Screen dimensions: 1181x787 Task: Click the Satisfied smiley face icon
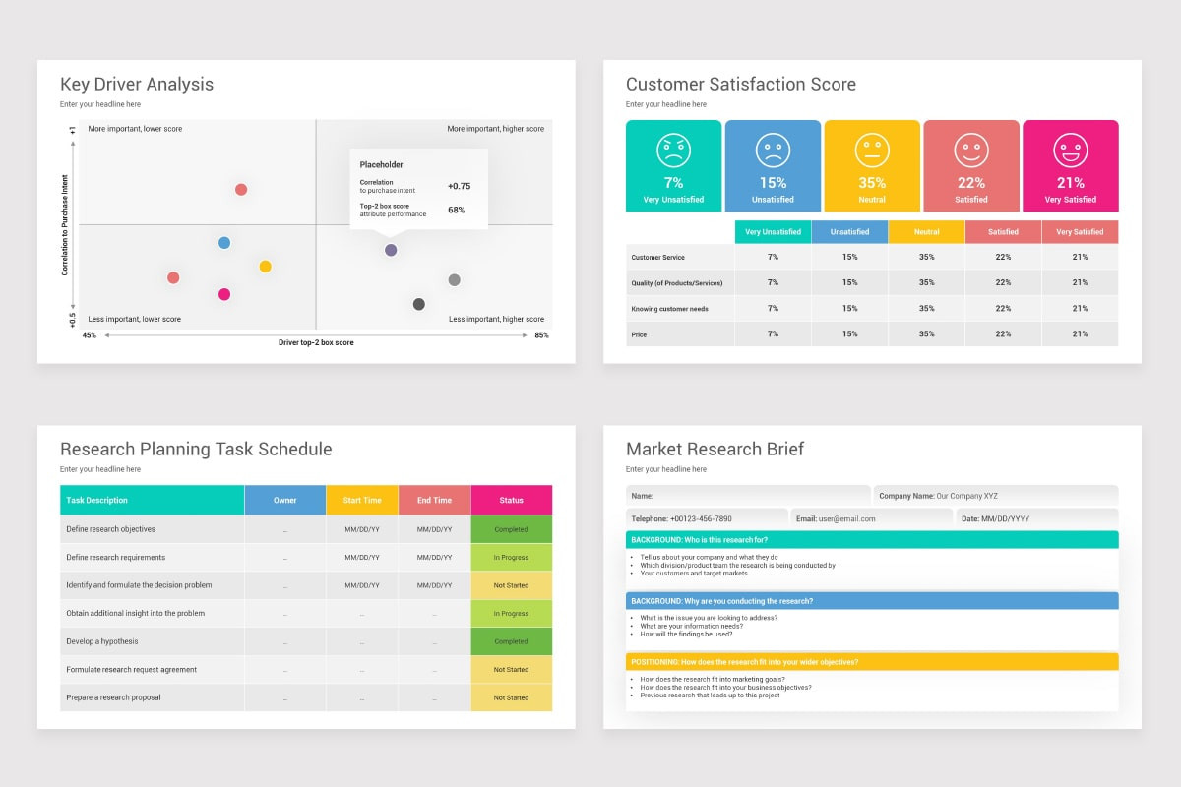click(971, 151)
